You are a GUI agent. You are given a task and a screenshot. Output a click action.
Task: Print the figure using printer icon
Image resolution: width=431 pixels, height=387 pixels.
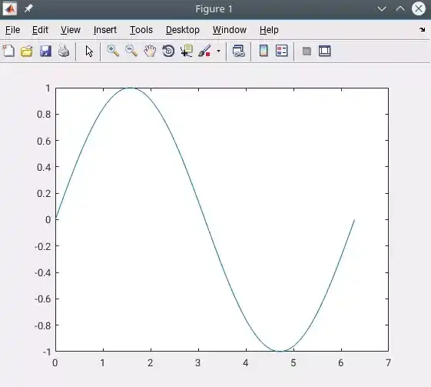point(64,52)
